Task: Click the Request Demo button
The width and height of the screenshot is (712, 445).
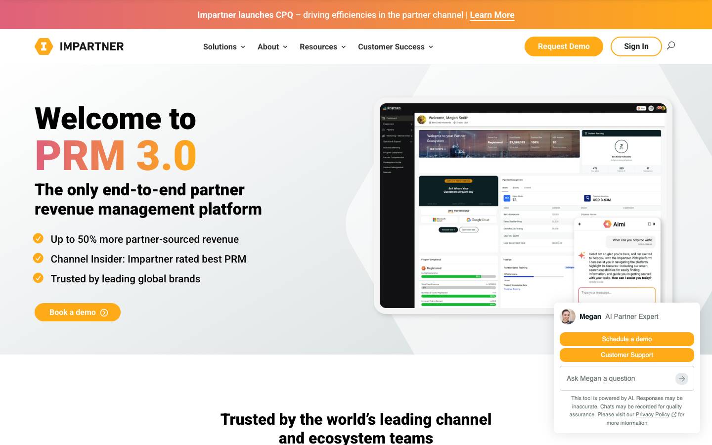Action: click(564, 46)
